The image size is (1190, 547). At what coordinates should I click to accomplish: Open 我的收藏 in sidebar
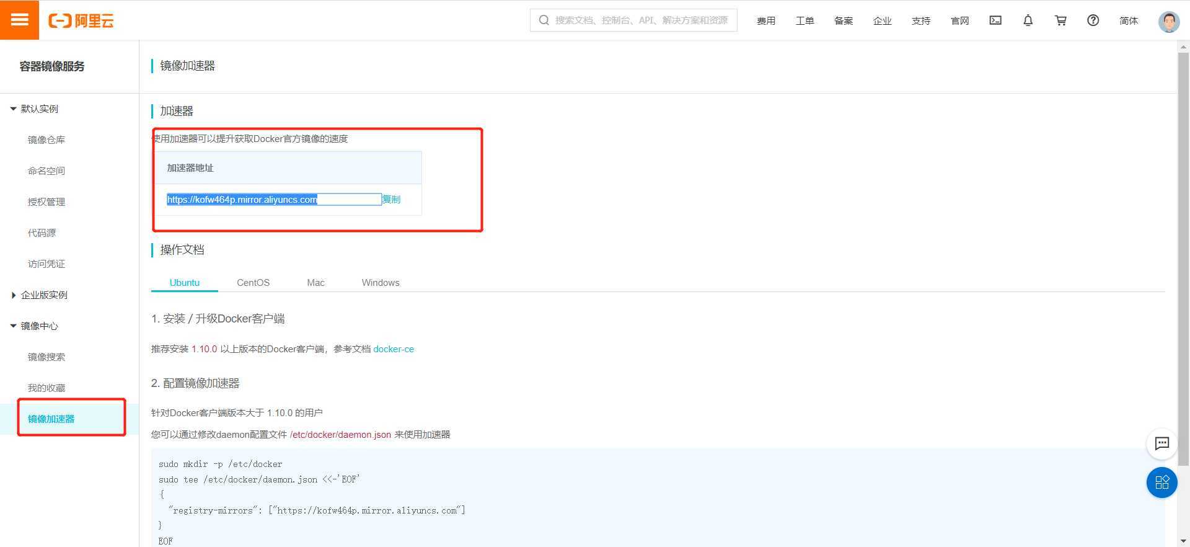tap(46, 388)
